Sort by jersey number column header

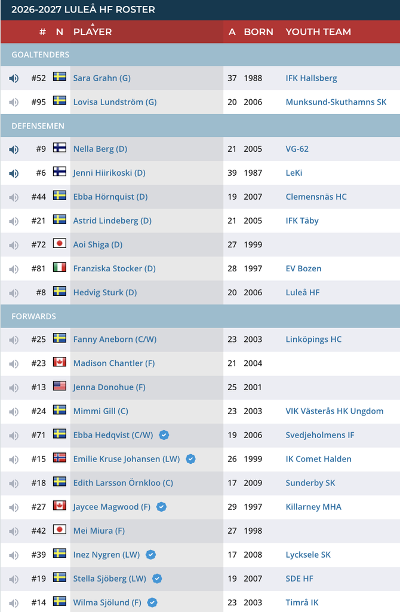pos(42,32)
